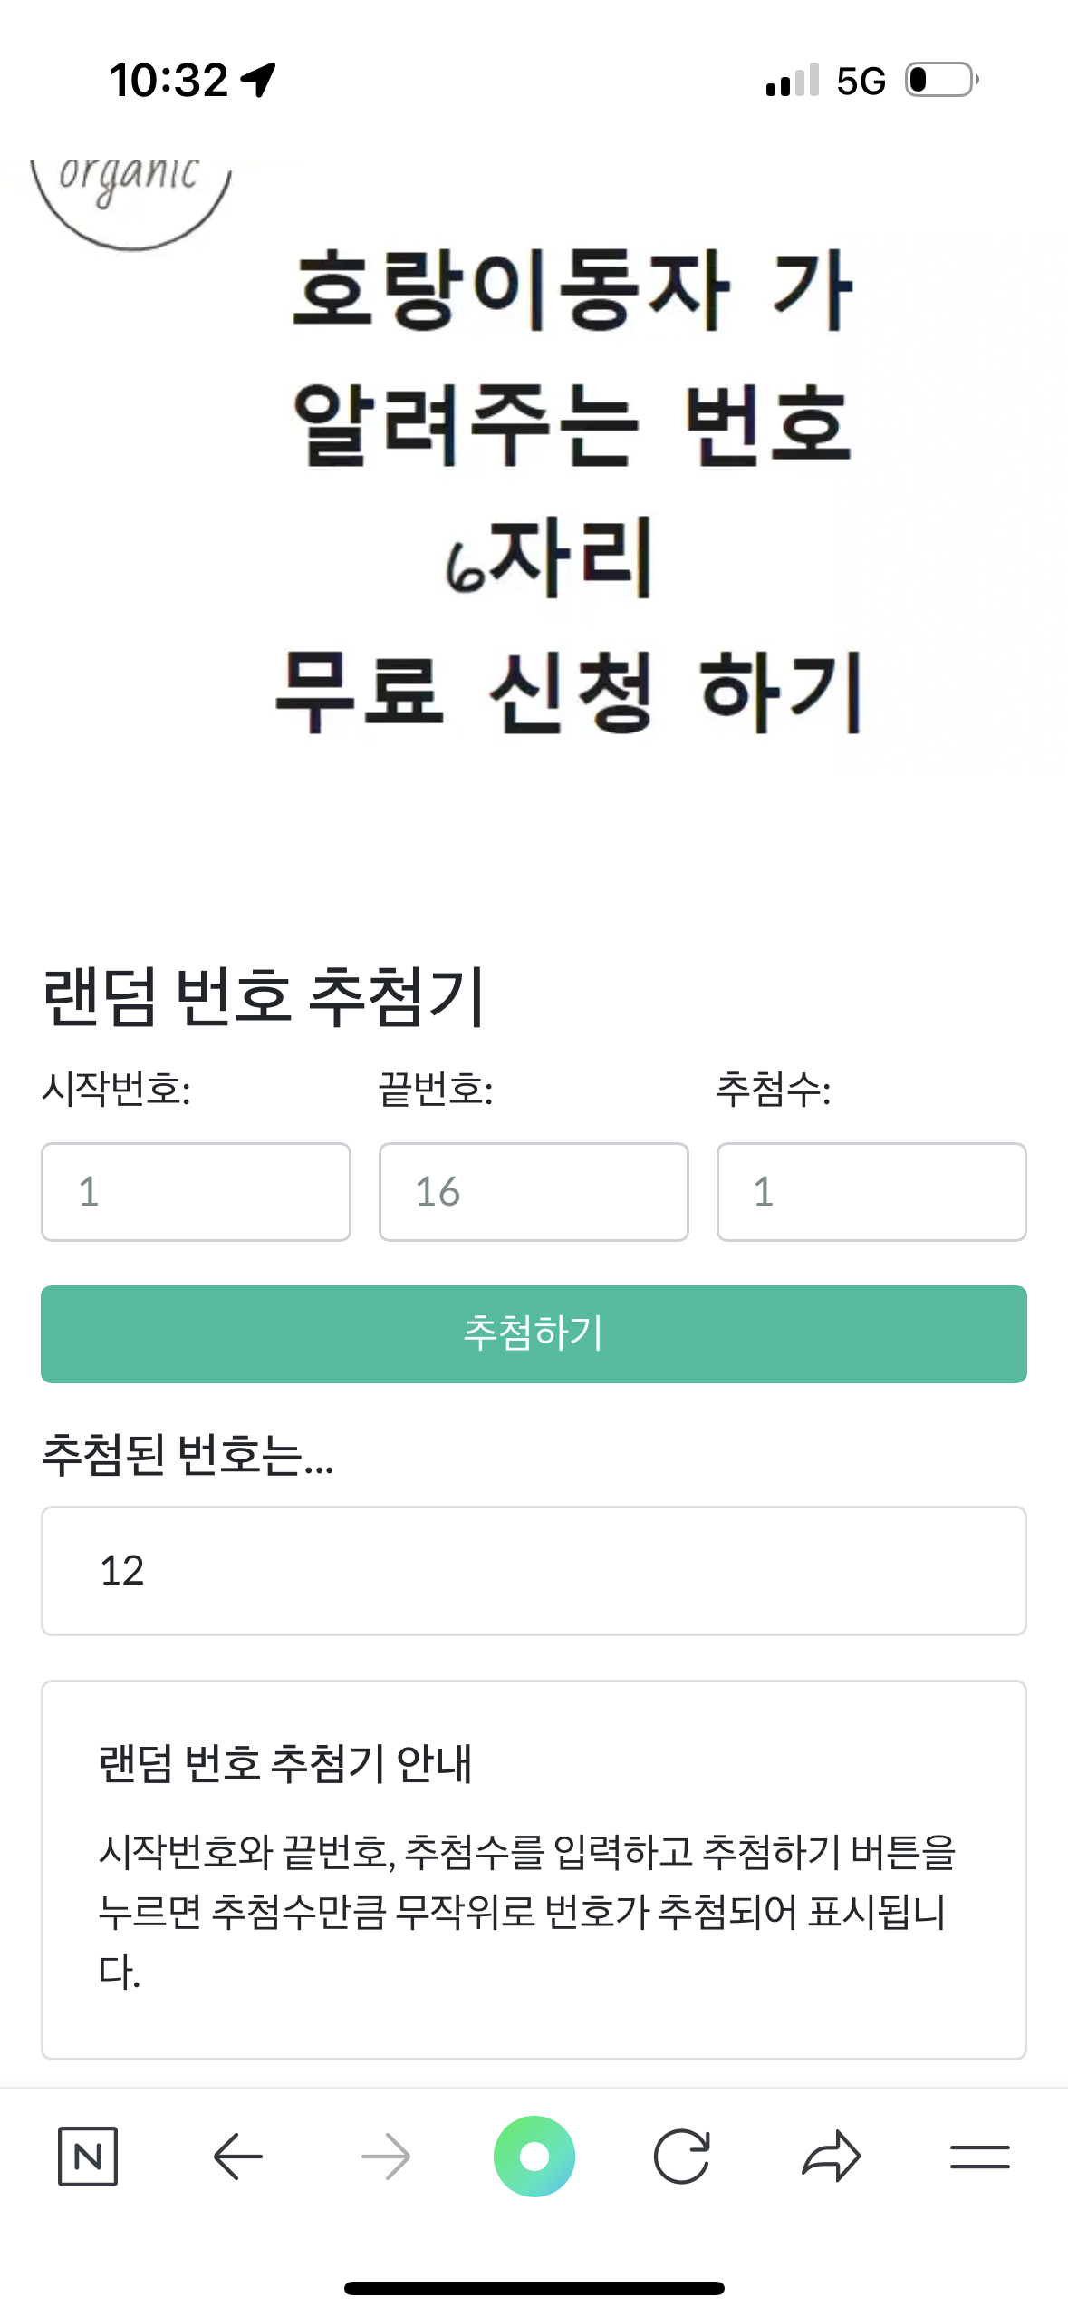Focus the 끝번호 input field
Image resolution: width=1068 pixels, height=2317 pixels.
[x=534, y=1191]
